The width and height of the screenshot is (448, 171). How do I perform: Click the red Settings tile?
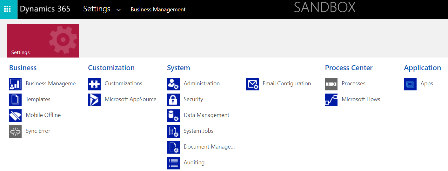(43, 41)
